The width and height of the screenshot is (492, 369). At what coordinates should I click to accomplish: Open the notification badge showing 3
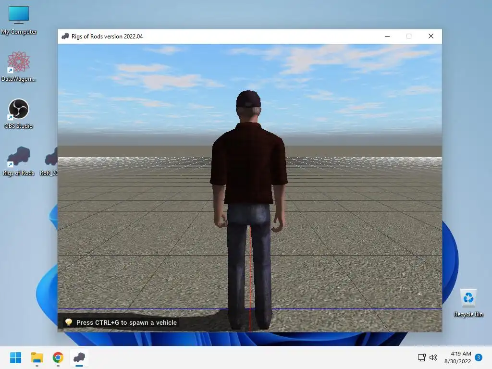479,357
